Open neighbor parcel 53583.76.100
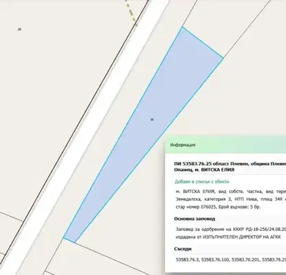The height and width of the screenshot is (275, 286). point(215,260)
